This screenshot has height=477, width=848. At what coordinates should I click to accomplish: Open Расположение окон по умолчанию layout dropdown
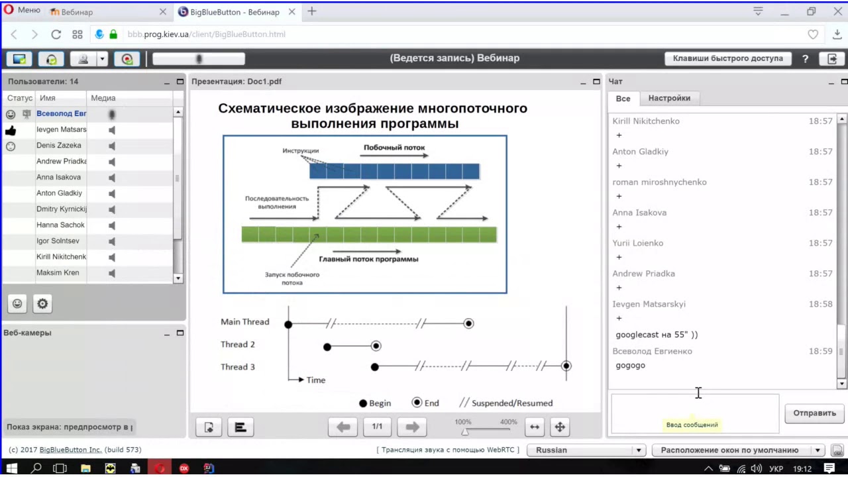click(x=738, y=450)
